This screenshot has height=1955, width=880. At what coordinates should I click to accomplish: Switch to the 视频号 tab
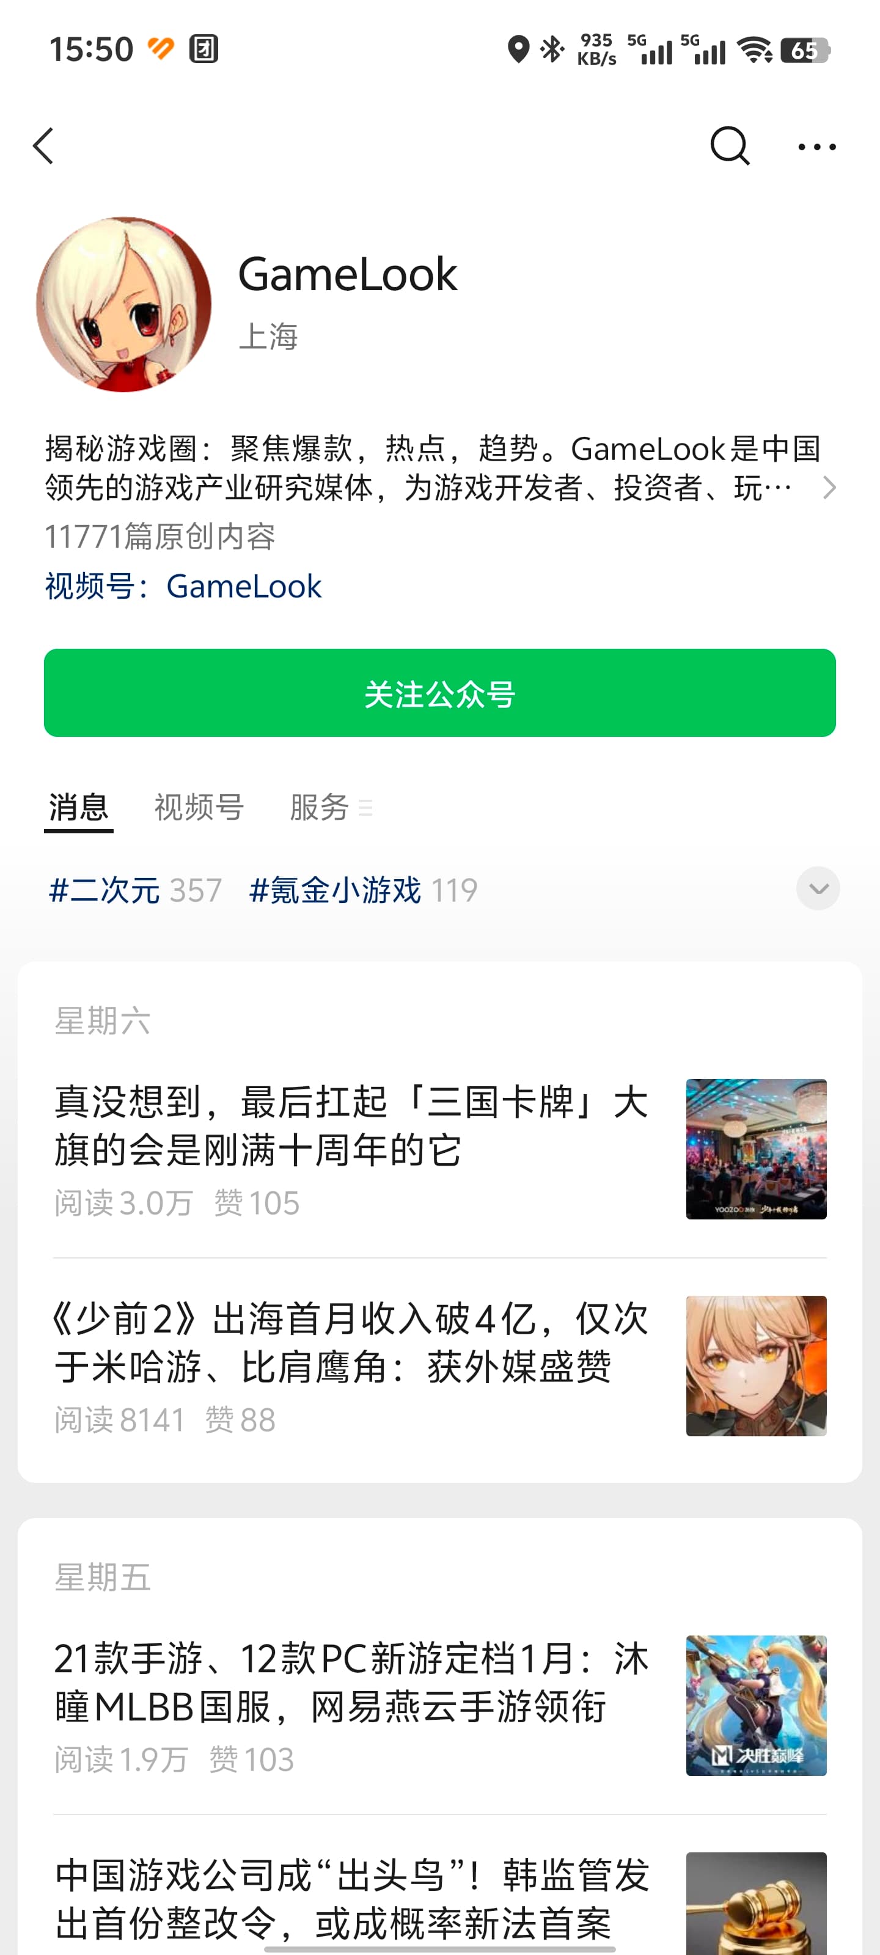point(199,806)
